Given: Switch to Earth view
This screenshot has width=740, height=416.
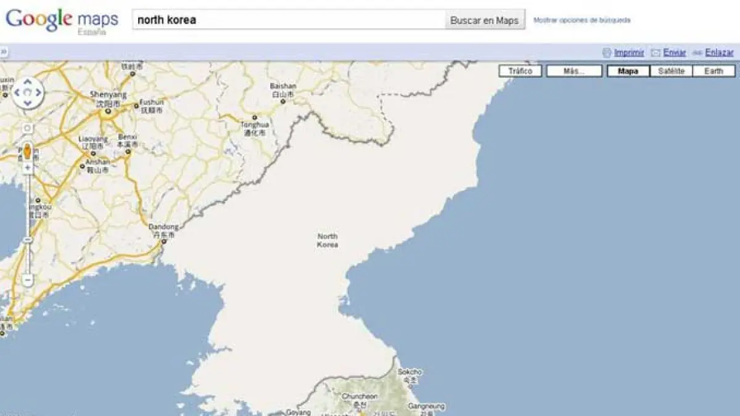Looking at the screenshot, I should point(713,71).
